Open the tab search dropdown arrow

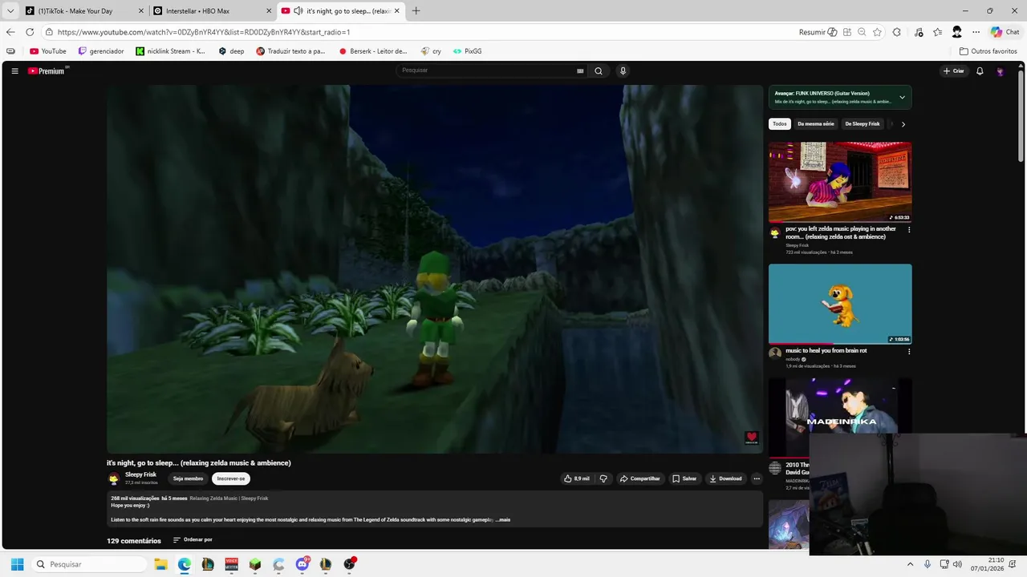point(10,10)
